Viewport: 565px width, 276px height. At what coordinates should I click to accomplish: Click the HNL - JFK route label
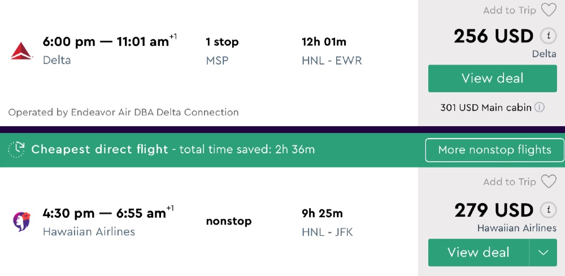tap(327, 232)
